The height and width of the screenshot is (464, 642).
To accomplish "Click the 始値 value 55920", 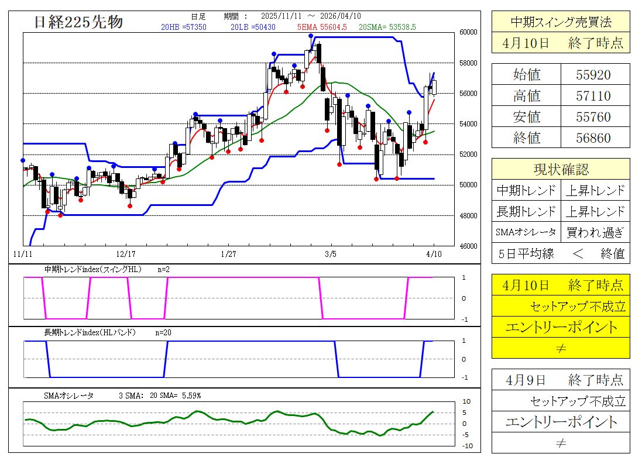I will [595, 74].
